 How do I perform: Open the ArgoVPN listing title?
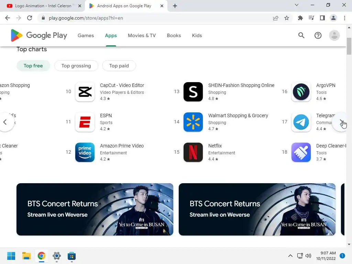coord(326,85)
